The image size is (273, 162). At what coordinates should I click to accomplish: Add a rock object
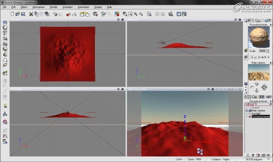(5, 54)
